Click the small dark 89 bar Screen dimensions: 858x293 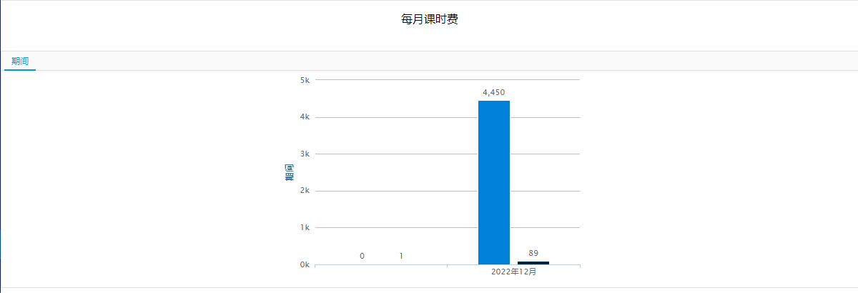(533, 263)
